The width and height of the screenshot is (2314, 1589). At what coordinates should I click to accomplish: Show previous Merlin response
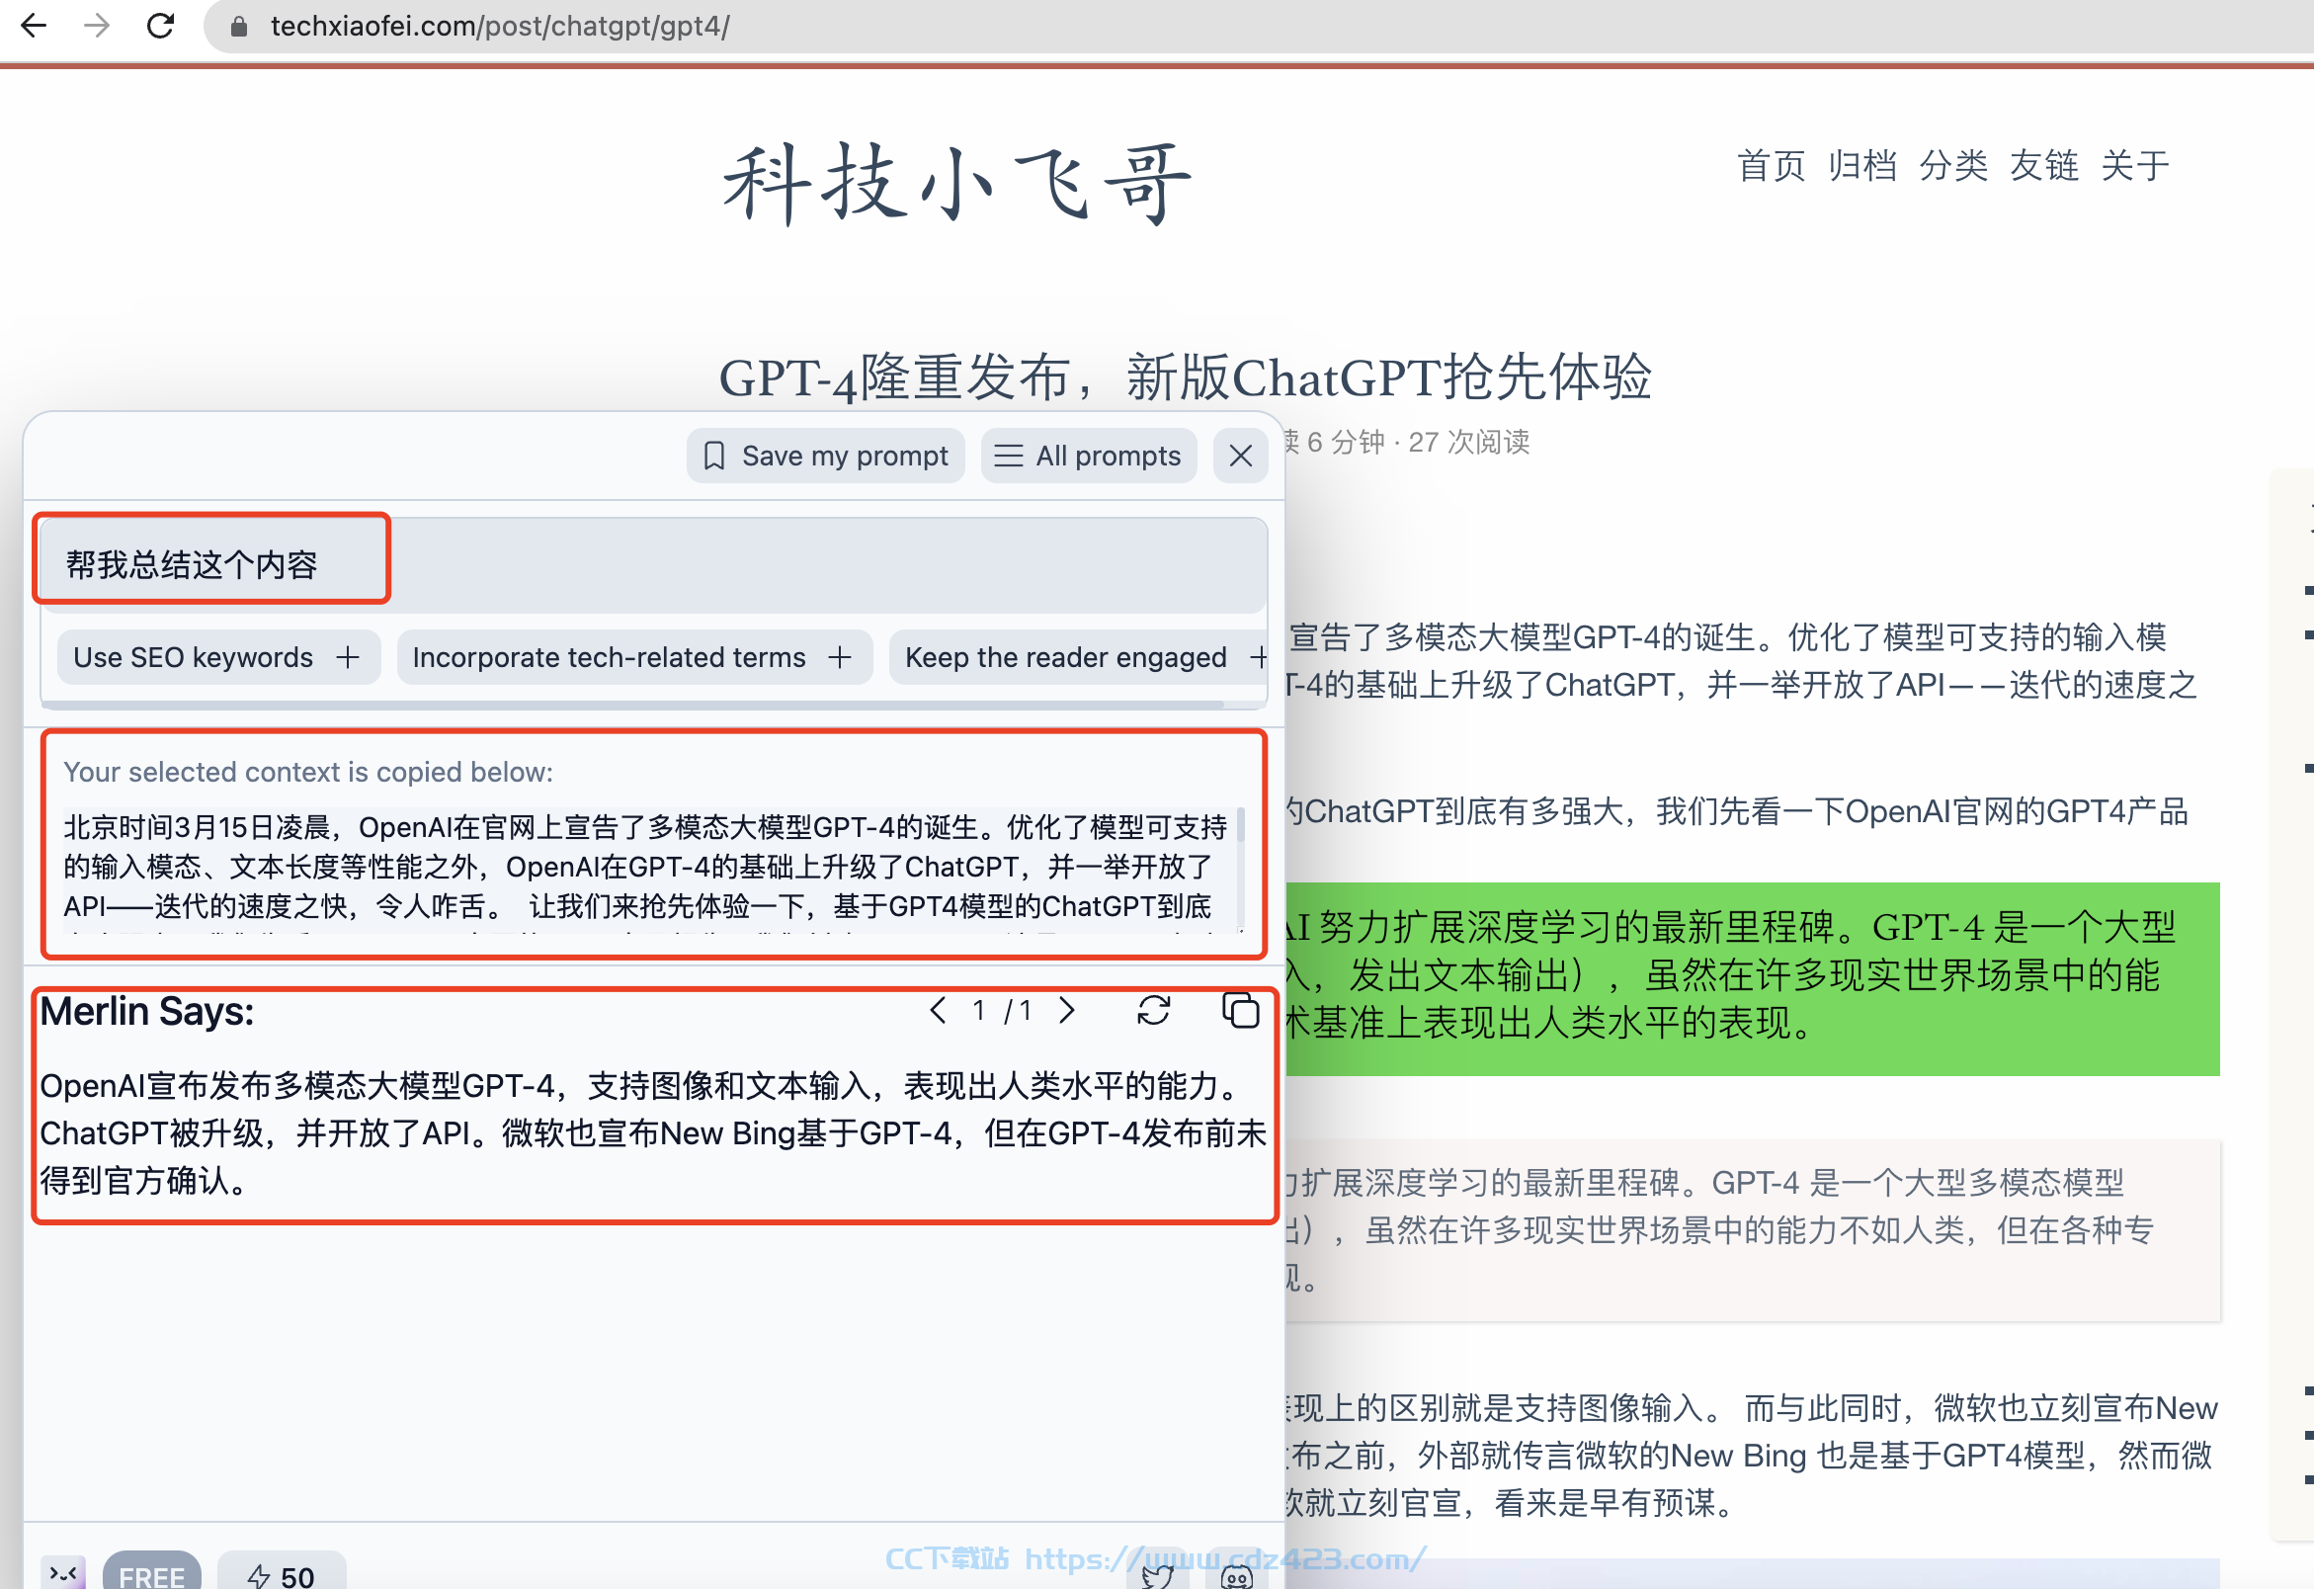pyautogui.click(x=937, y=1011)
